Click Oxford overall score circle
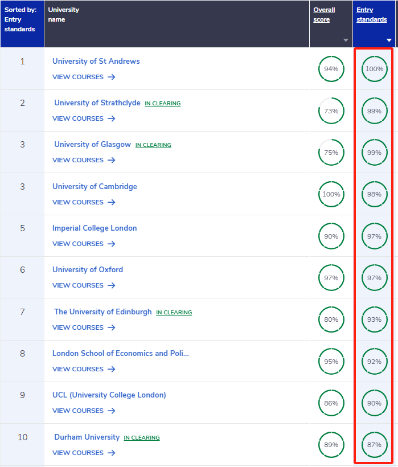Image resolution: width=398 pixels, height=467 pixels. click(331, 278)
